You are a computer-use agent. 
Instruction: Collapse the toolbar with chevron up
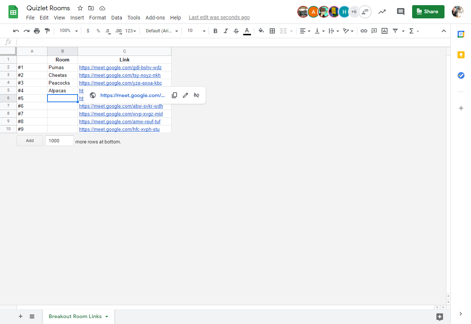coord(444,31)
